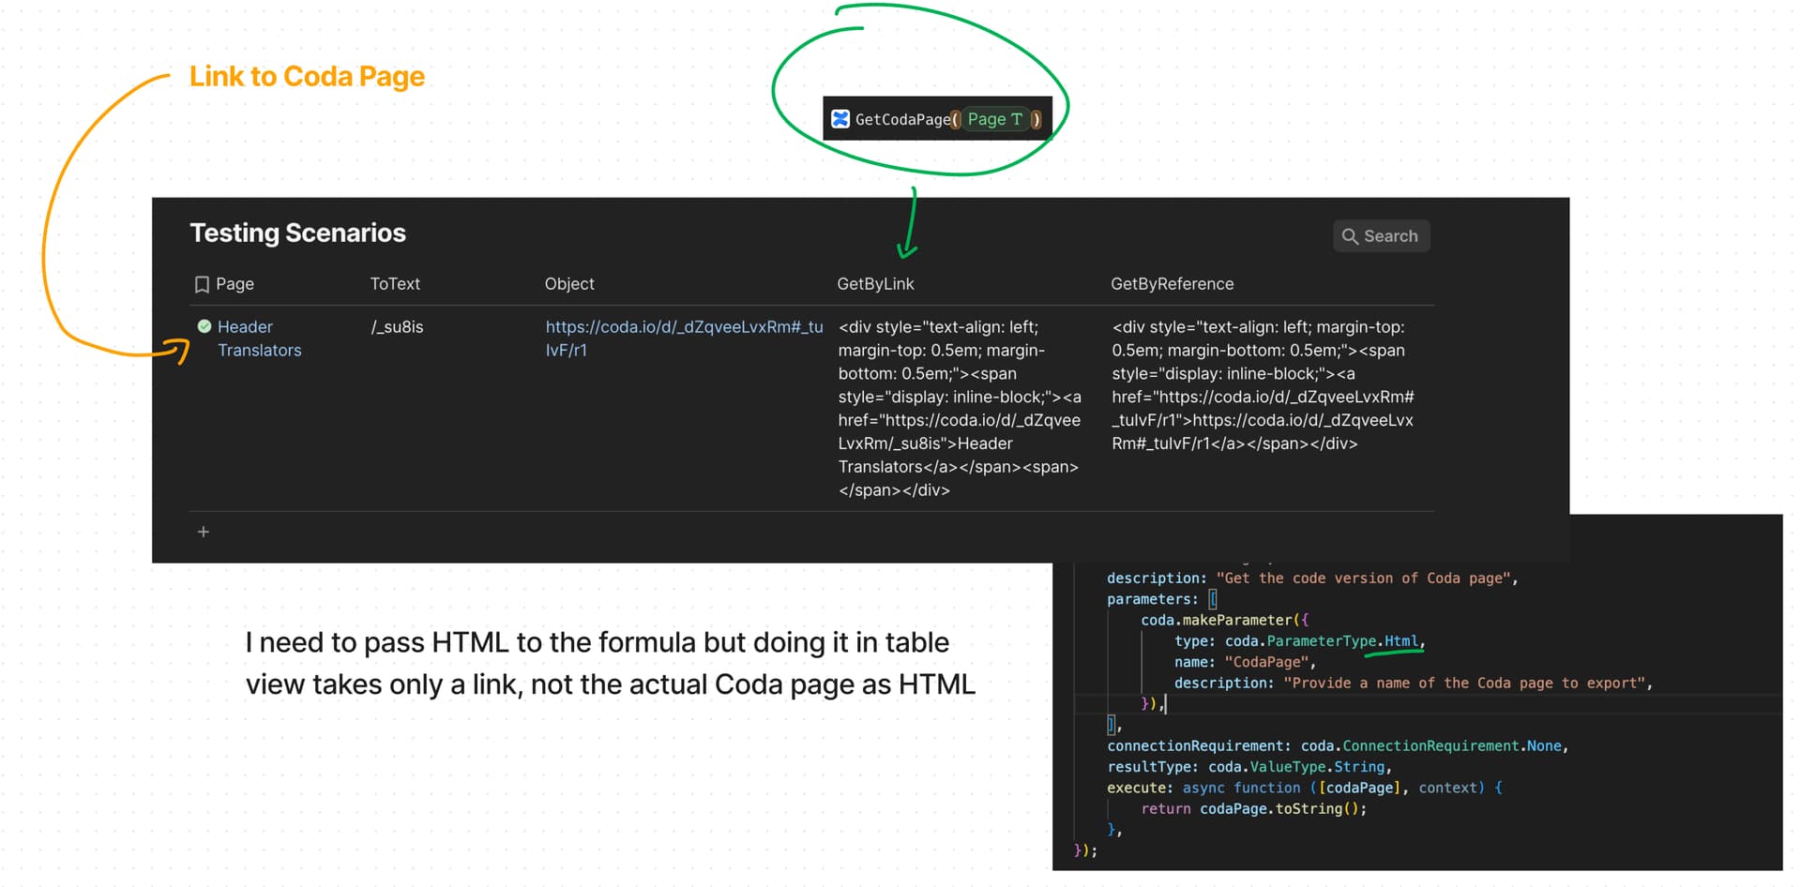Click the 'return codaPage.toString();' line

[x=1253, y=809]
